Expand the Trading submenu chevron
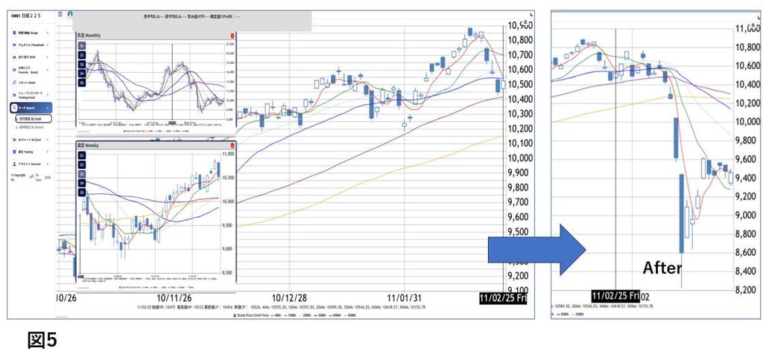 47,152
